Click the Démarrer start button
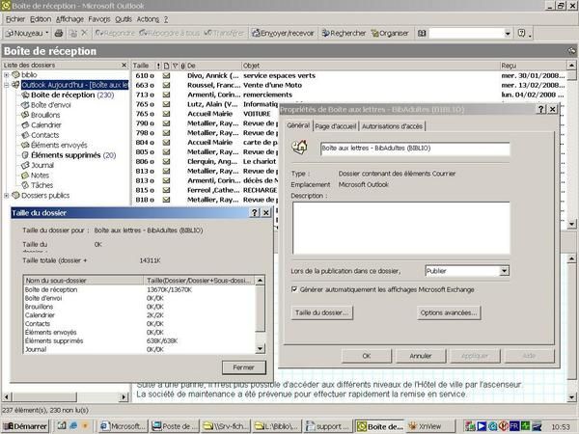 25,426
